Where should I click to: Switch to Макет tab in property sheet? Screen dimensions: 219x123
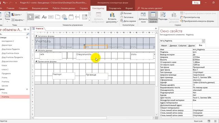click(x=164, y=45)
